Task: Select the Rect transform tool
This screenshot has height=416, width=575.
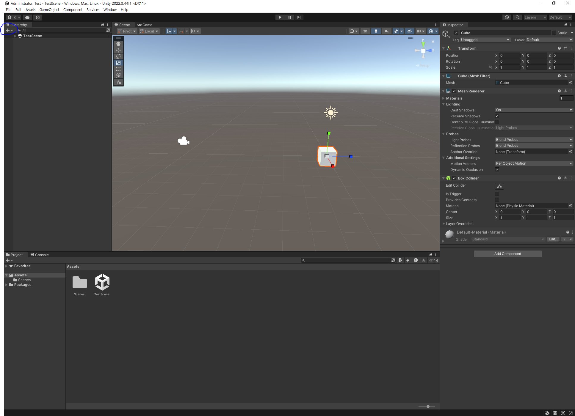Action: 118,69
